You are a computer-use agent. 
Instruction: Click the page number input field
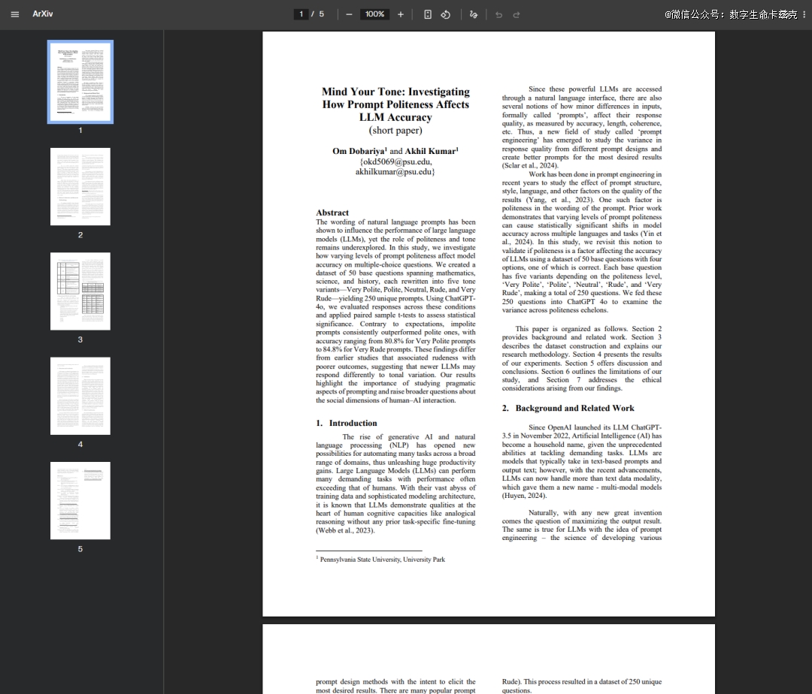(x=301, y=14)
